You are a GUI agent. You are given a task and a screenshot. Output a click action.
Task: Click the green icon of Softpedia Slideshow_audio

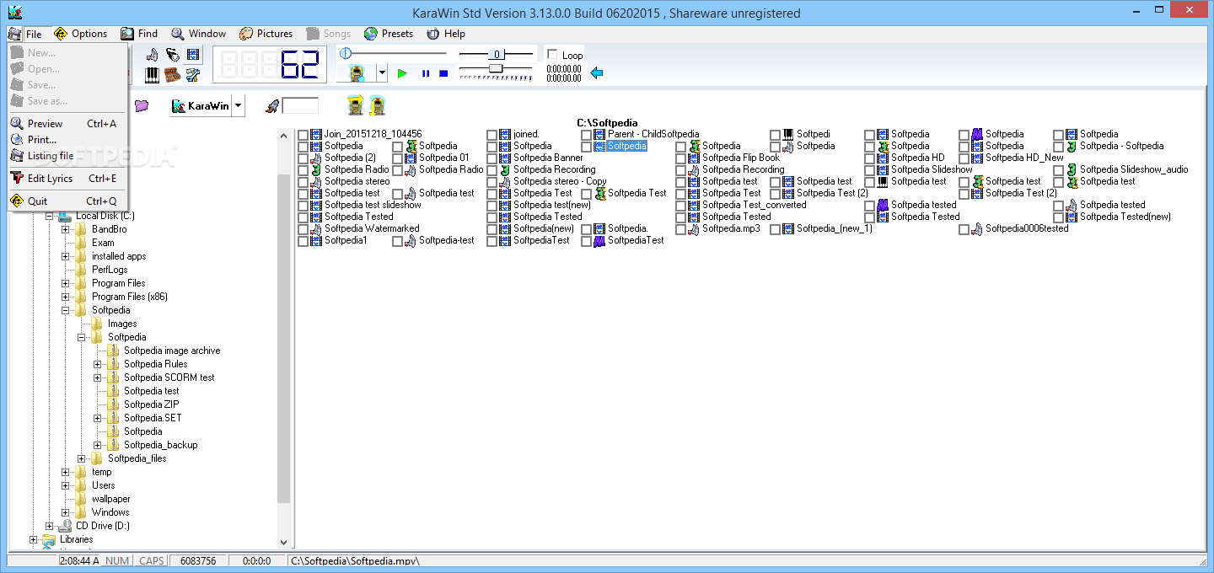pyautogui.click(x=1072, y=169)
